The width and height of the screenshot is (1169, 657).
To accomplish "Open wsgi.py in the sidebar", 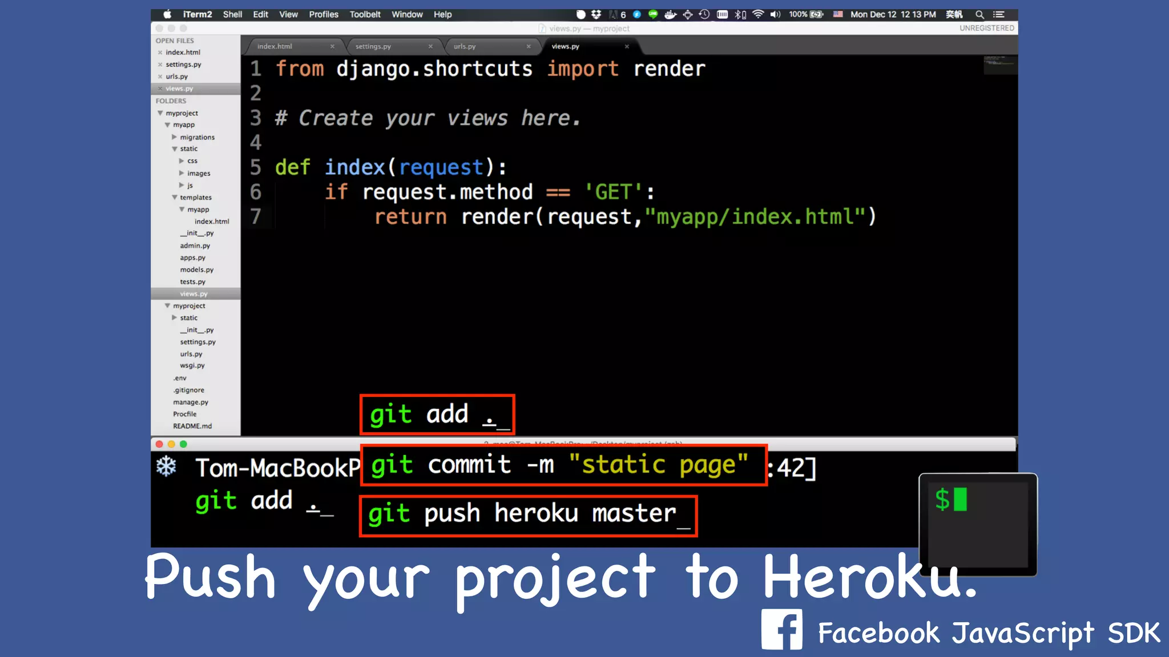I will [192, 366].
